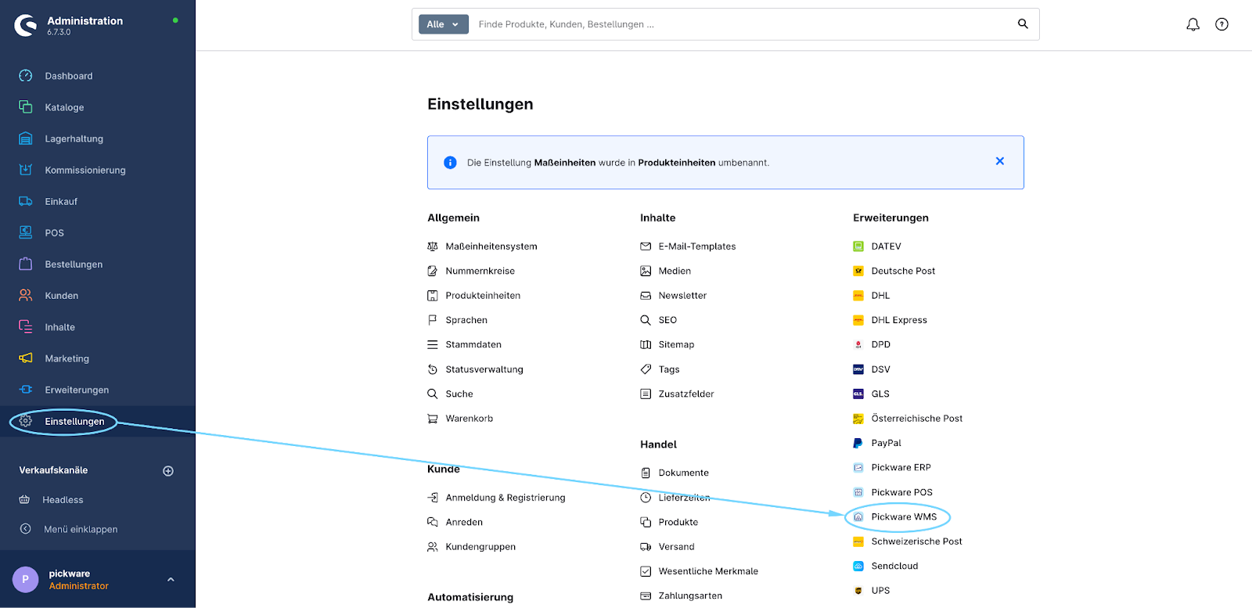Click the Shopware logo in sidebar

(x=26, y=26)
